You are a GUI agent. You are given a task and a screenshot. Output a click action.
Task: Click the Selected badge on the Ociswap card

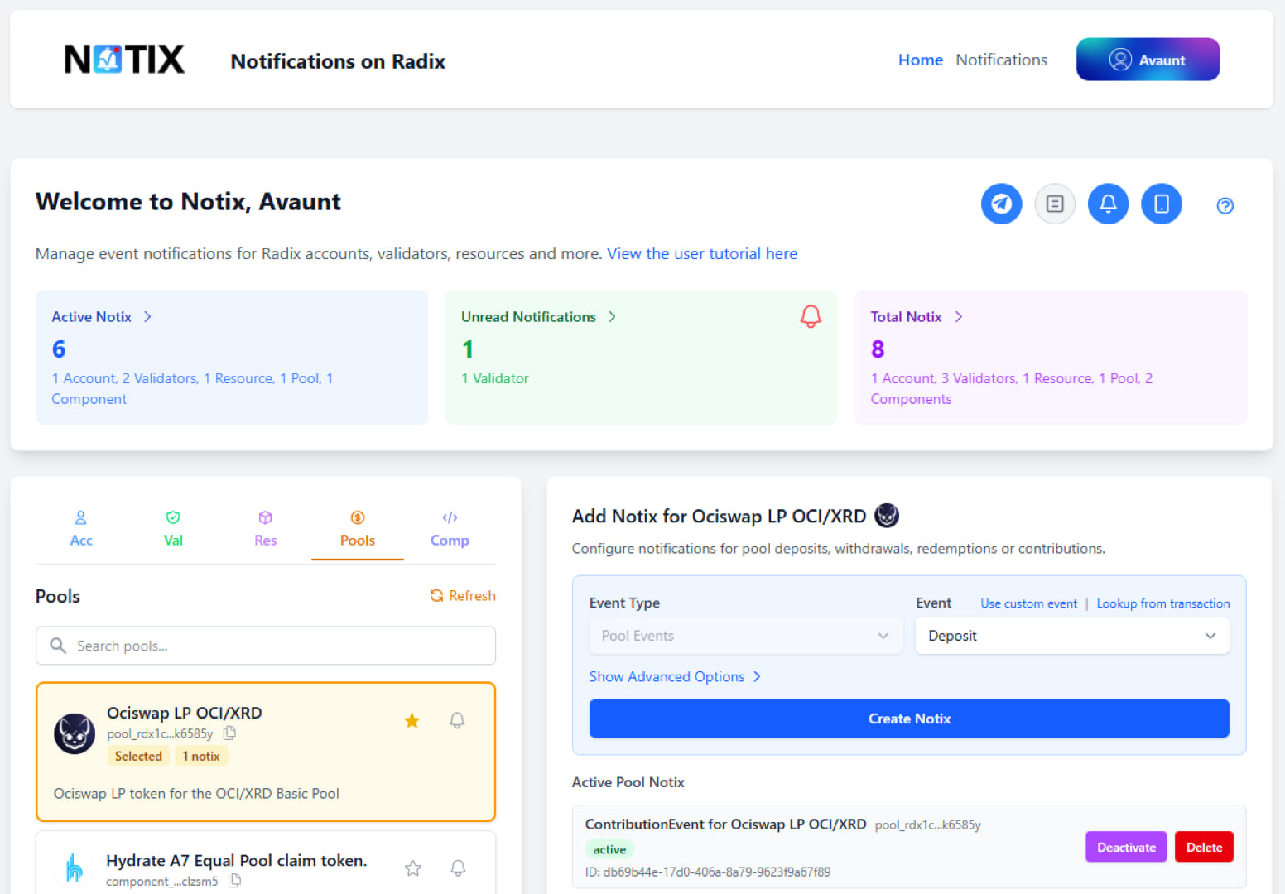tap(138, 756)
